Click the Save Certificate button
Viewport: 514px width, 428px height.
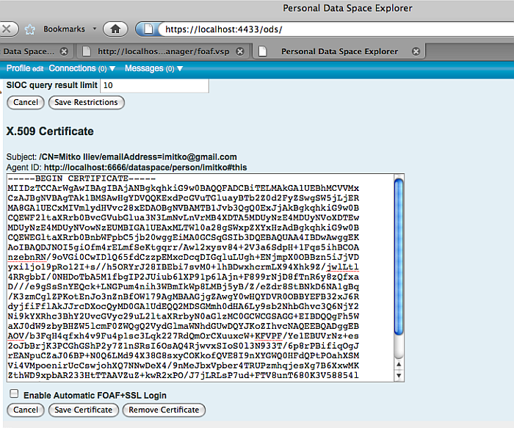coord(83,410)
